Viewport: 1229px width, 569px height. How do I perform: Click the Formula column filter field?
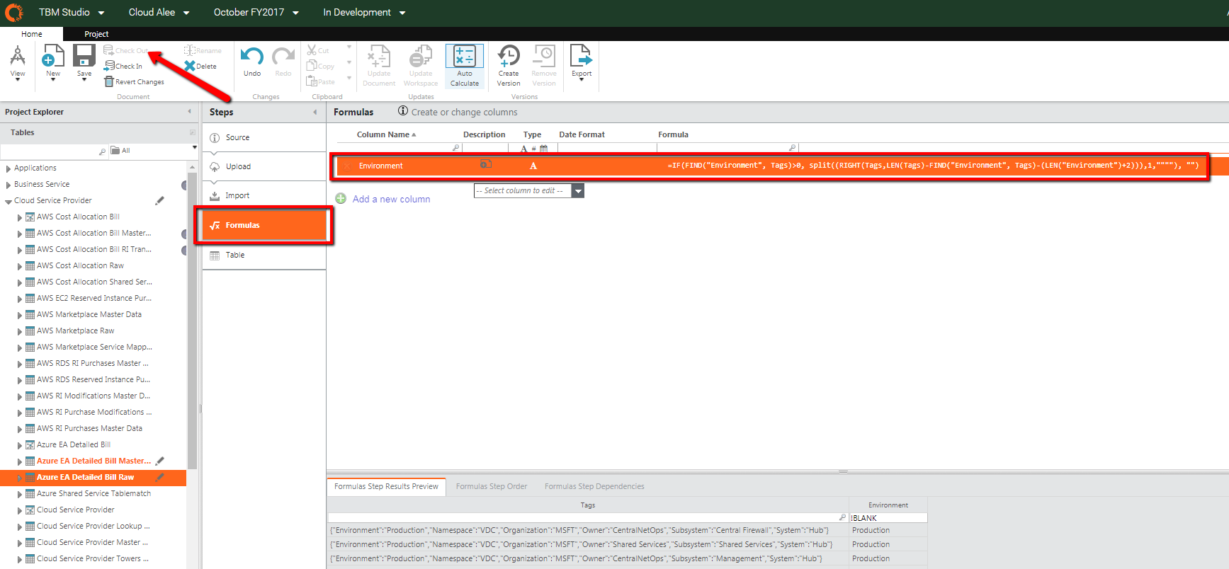tap(727, 148)
